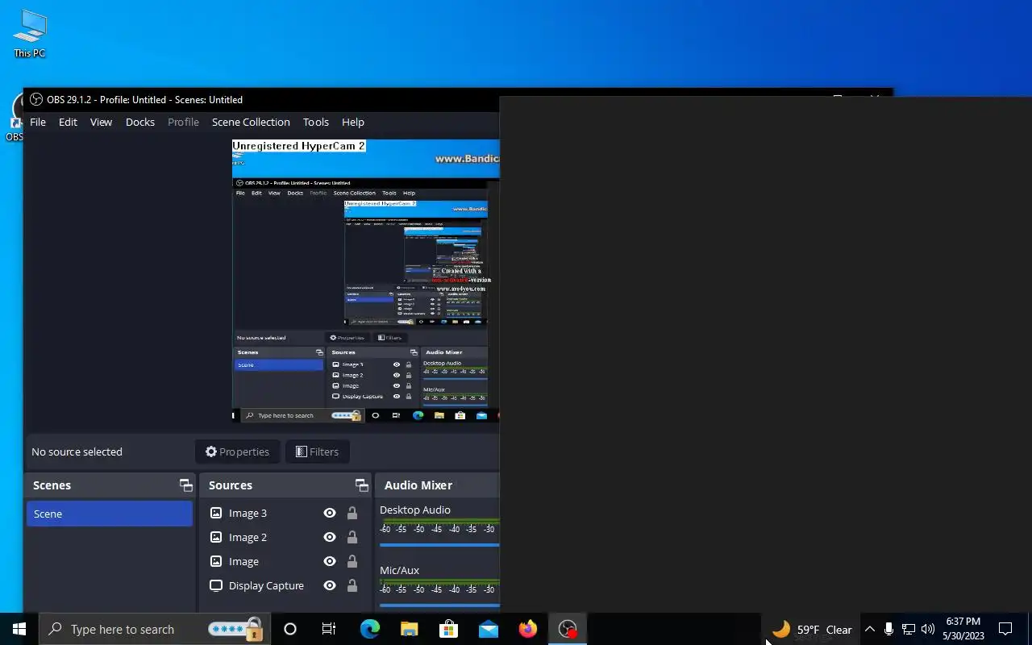This screenshot has height=645, width=1032.
Task: Open the Mail app from the taskbar
Action: point(488,629)
